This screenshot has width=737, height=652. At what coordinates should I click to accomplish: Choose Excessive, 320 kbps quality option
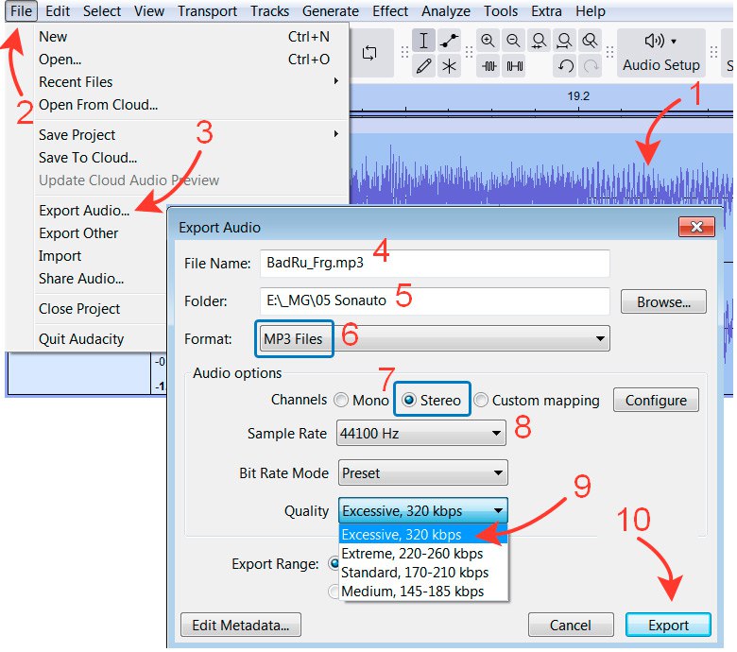pos(423,535)
